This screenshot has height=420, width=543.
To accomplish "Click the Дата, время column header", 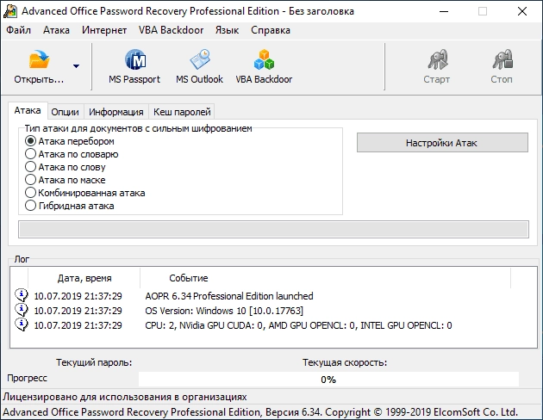I will pyautogui.click(x=84, y=278).
